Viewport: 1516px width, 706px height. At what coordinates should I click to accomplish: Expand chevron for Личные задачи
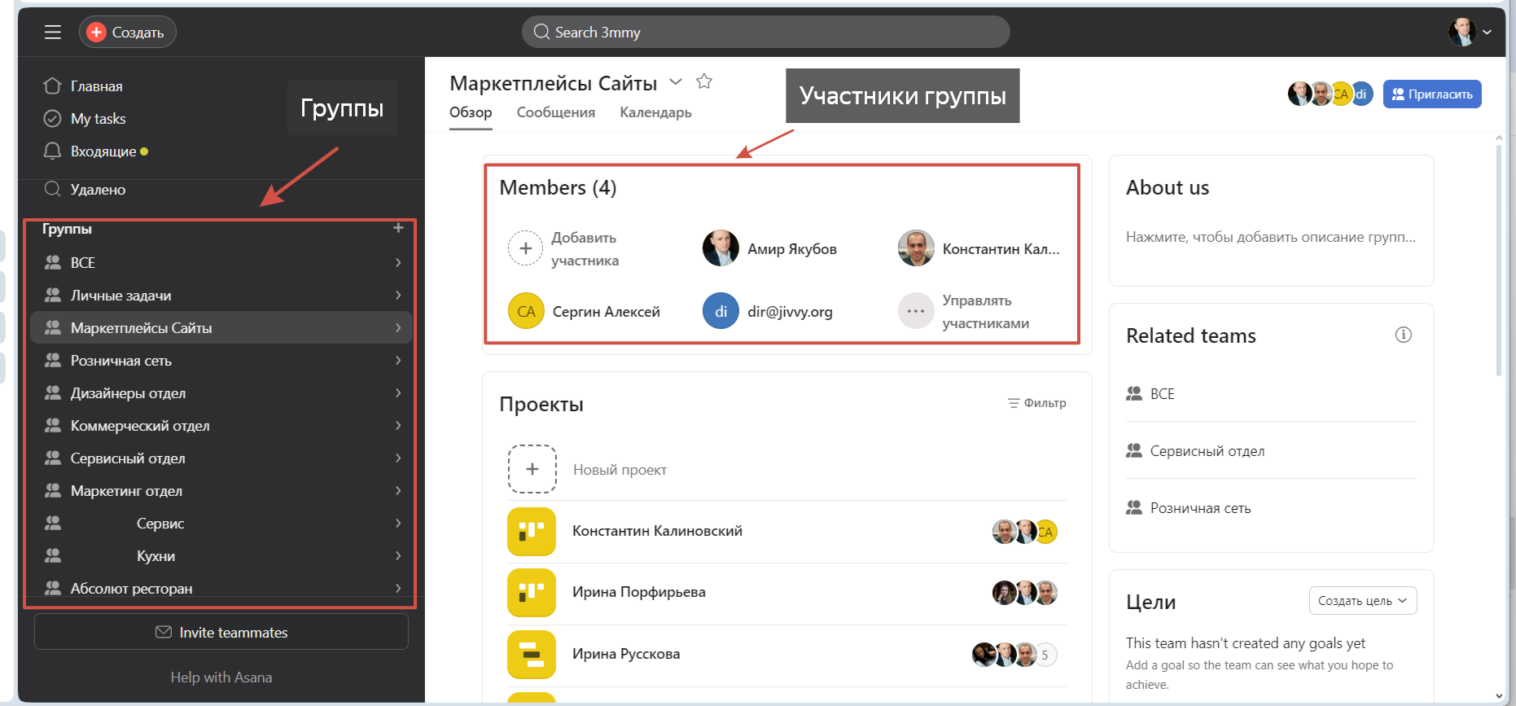point(398,295)
